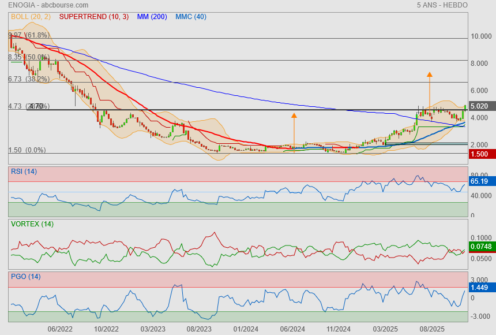Click the 5 ANS - HEBDO timeframe label
Viewport: 496px width, 335px height.
(x=442, y=5)
